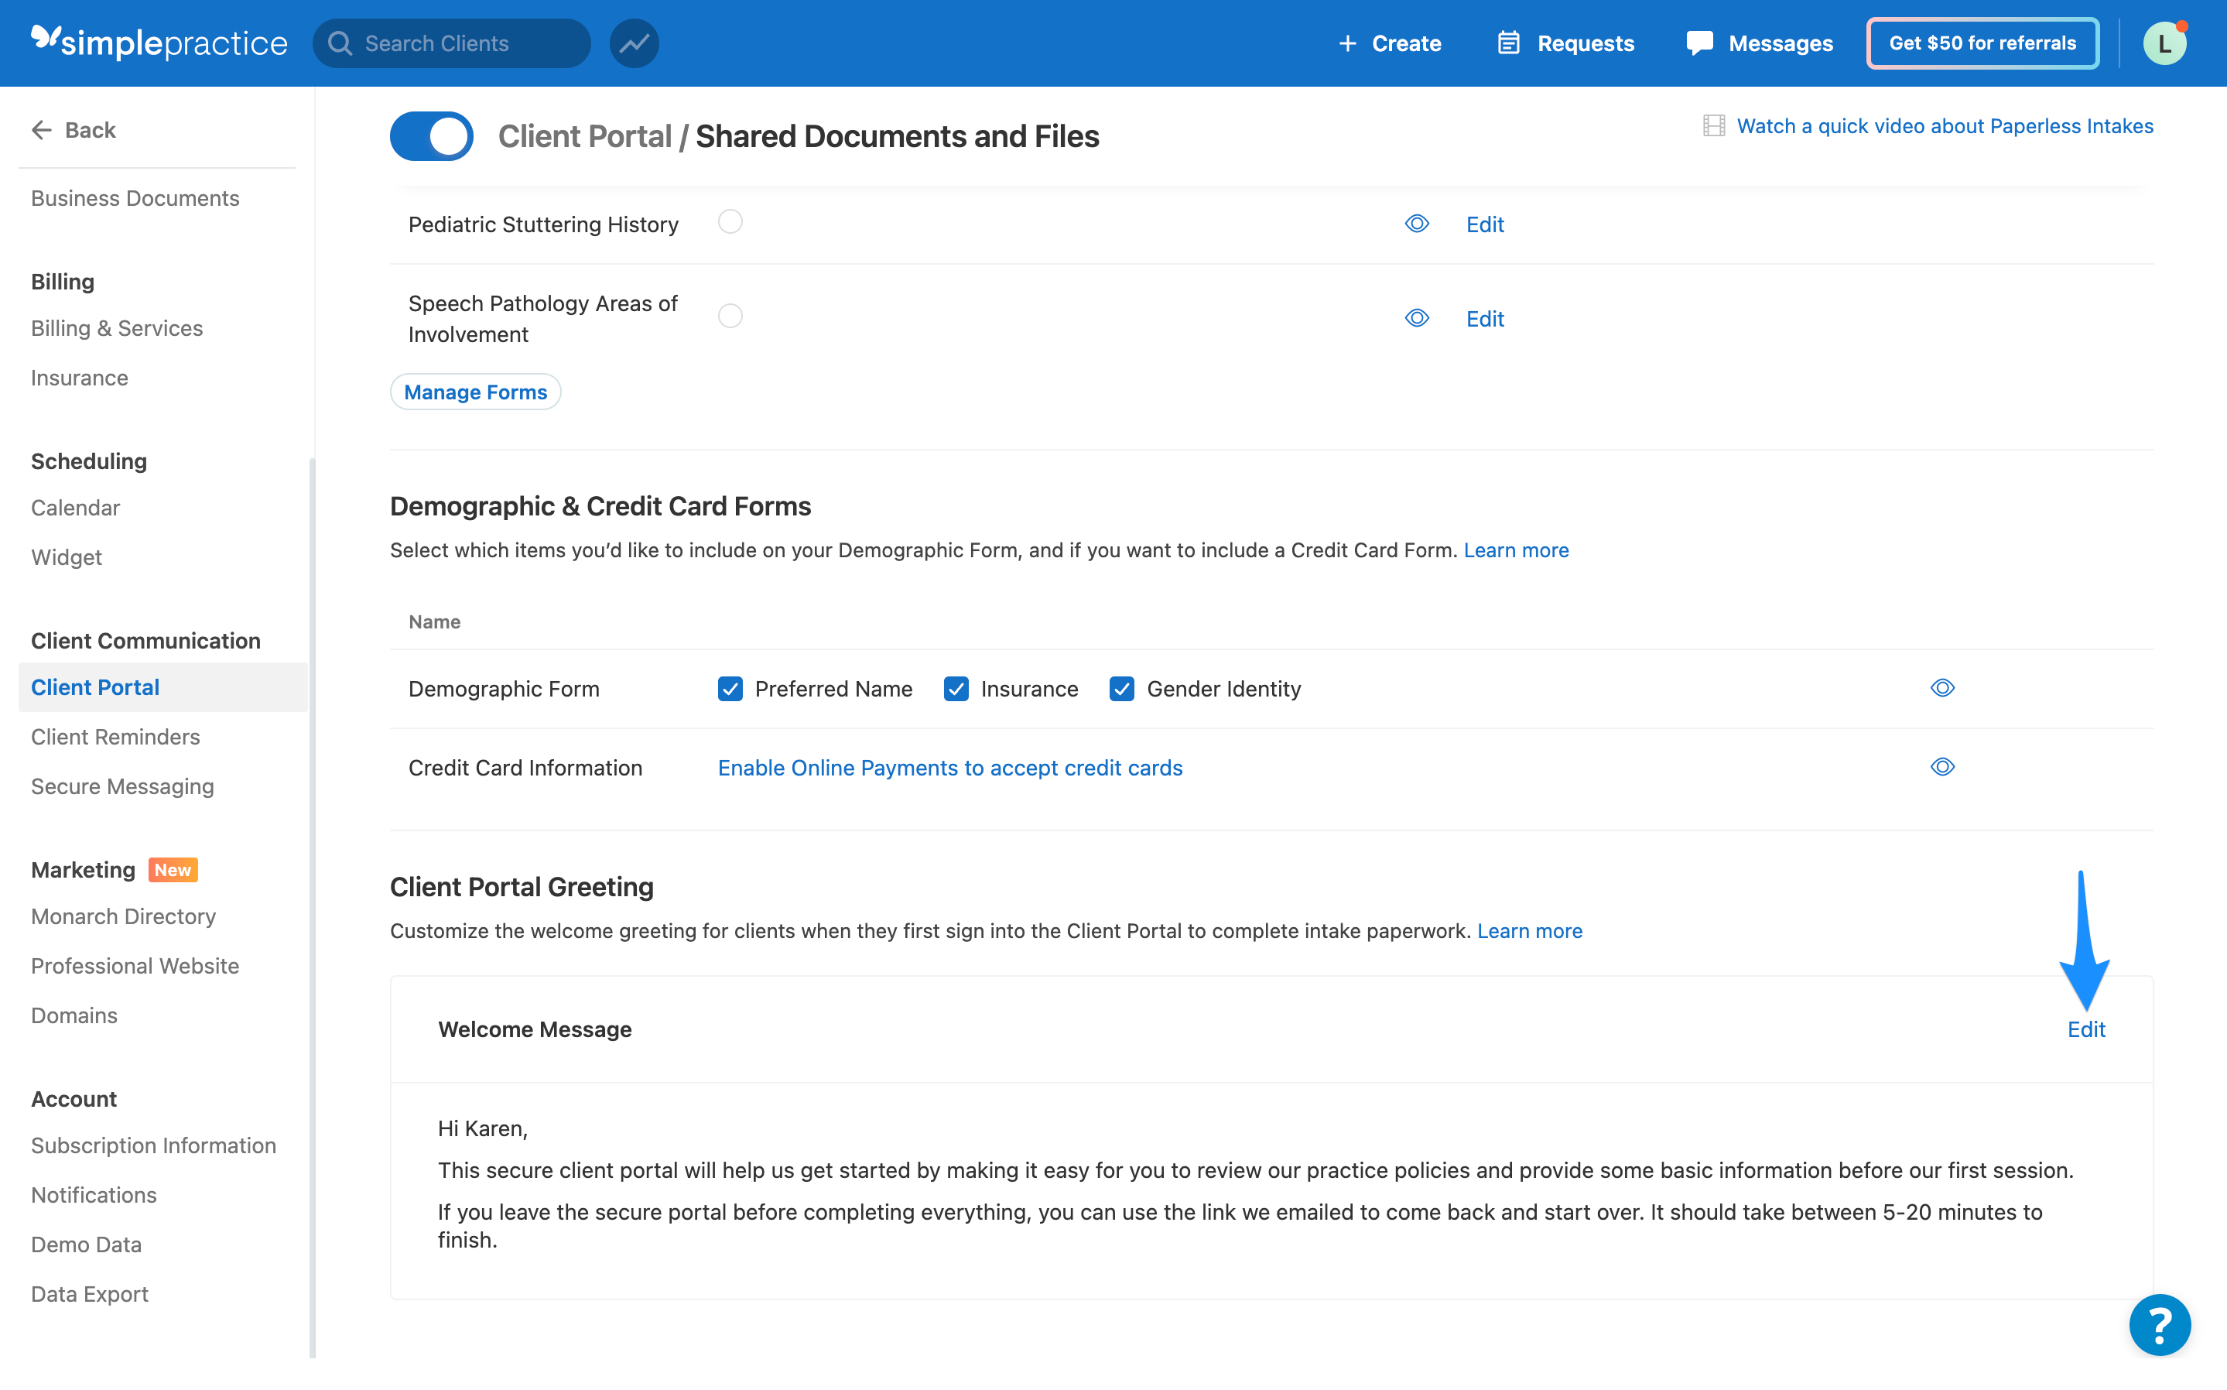Open Messages chat bubble icon

(x=1699, y=43)
